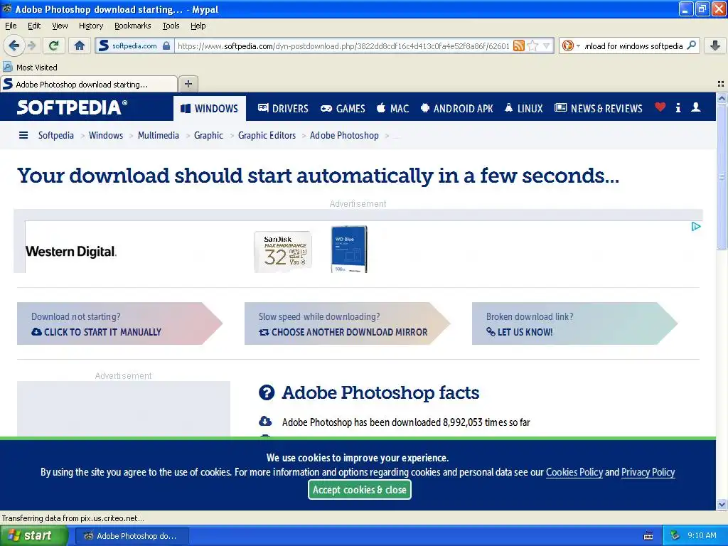Screen dimensions: 728x546
Task: Click the red heart icon in header
Action: click(660, 107)
